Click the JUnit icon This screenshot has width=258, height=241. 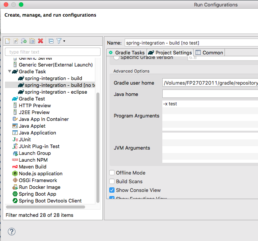pos(15,139)
